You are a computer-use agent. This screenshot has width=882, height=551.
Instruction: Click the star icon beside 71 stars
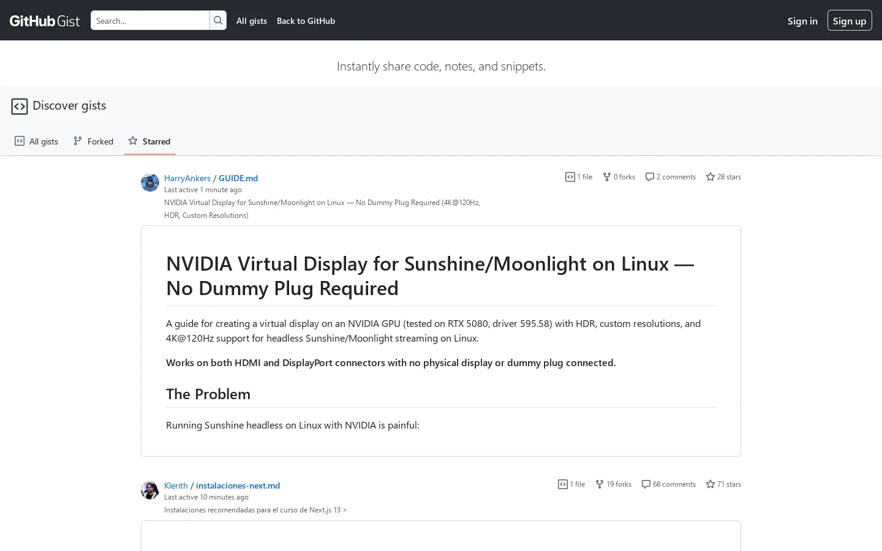710,484
